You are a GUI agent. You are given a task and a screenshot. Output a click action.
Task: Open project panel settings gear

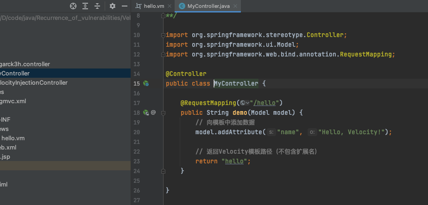[113, 6]
